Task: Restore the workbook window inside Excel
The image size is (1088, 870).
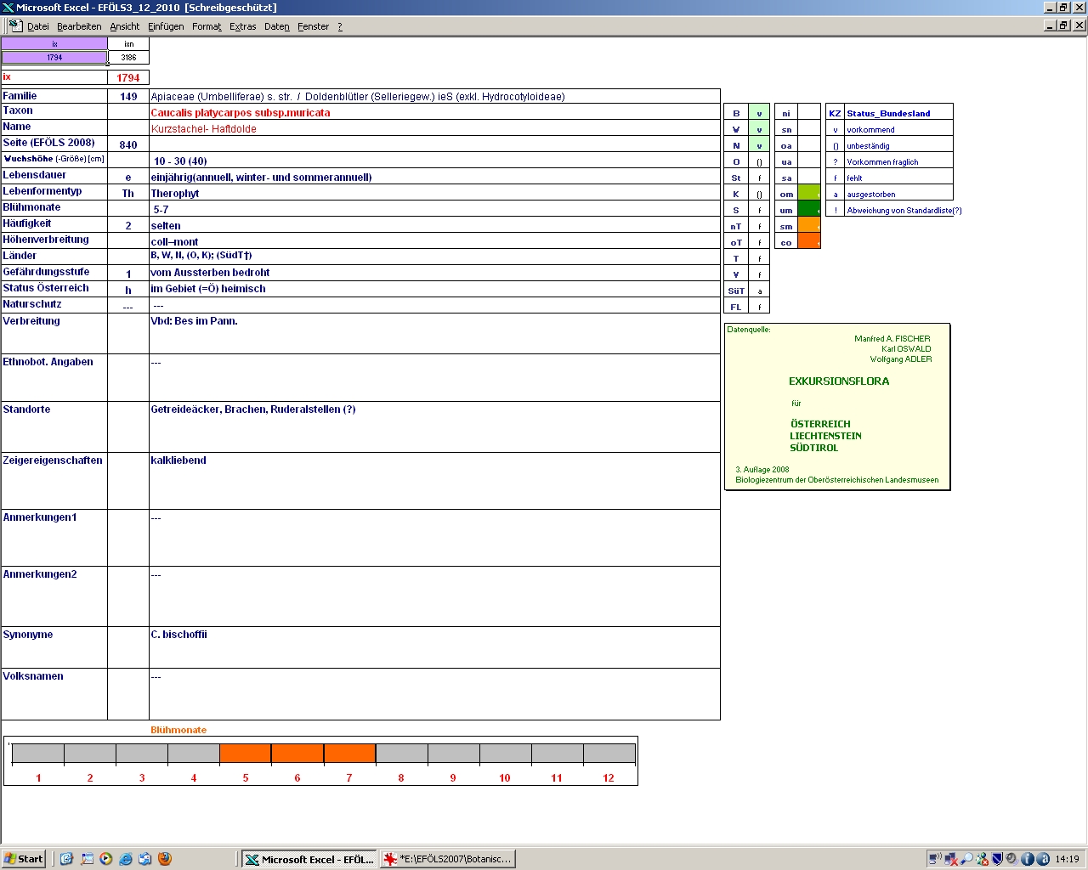Action: pos(1063,25)
